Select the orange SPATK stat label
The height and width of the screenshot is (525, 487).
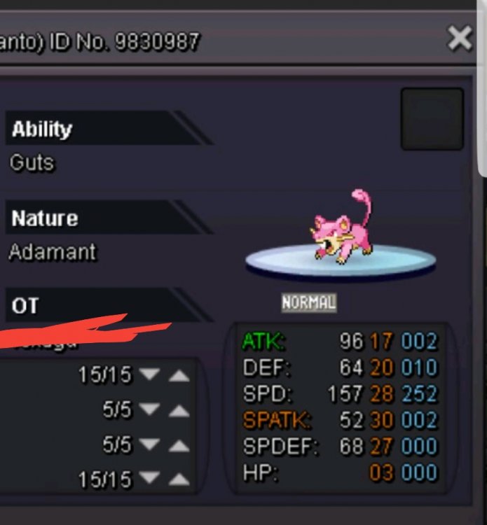(x=277, y=420)
